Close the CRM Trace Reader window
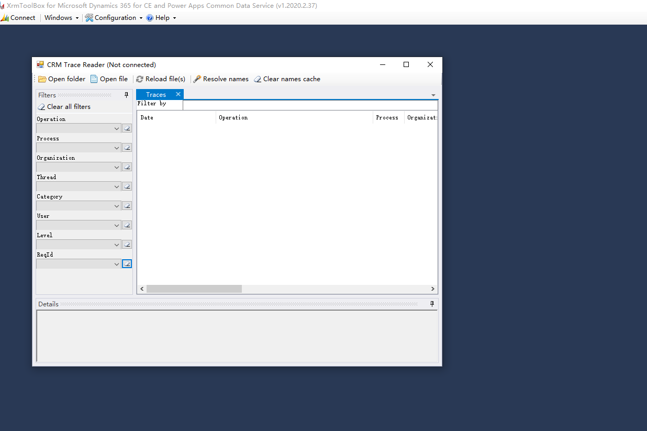Image resolution: width=647 pixels, height=431 pixels. coord(430,64)
